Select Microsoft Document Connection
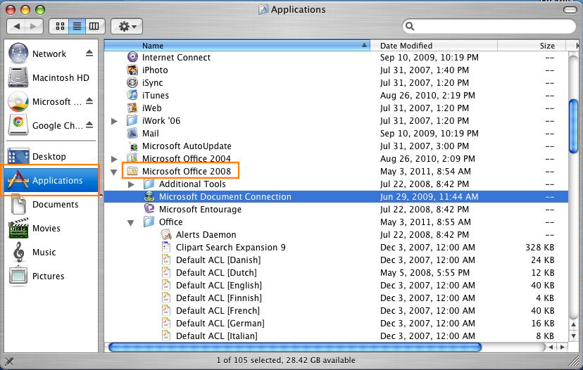This screenshot has width=583, height=370. pyautogui.click(x=336, y=196)
